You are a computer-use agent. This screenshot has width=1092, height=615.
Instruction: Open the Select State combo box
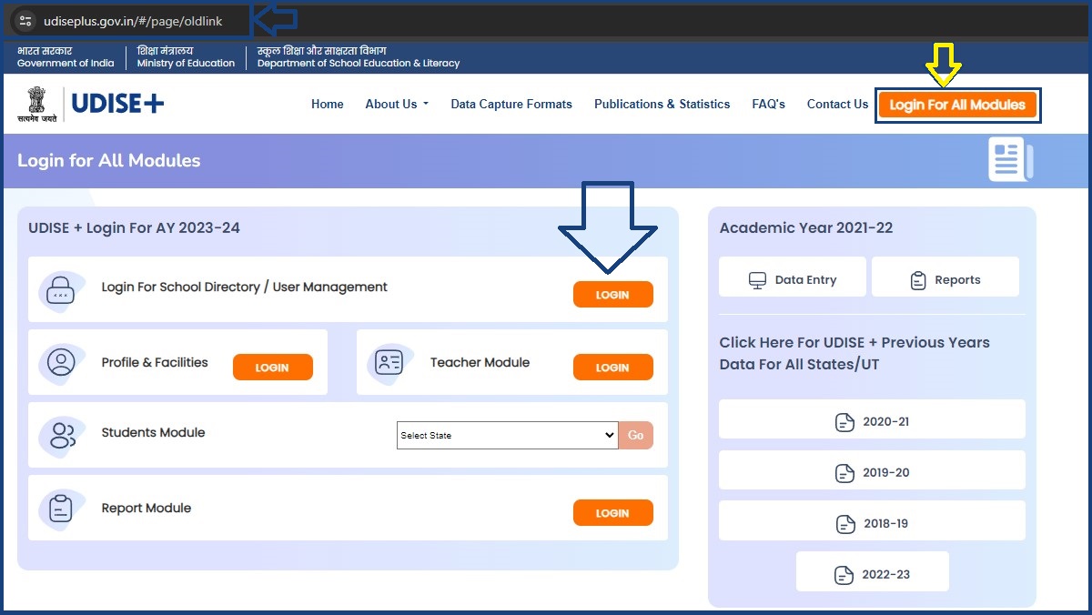pyautogui.click(x=507, y=435)
